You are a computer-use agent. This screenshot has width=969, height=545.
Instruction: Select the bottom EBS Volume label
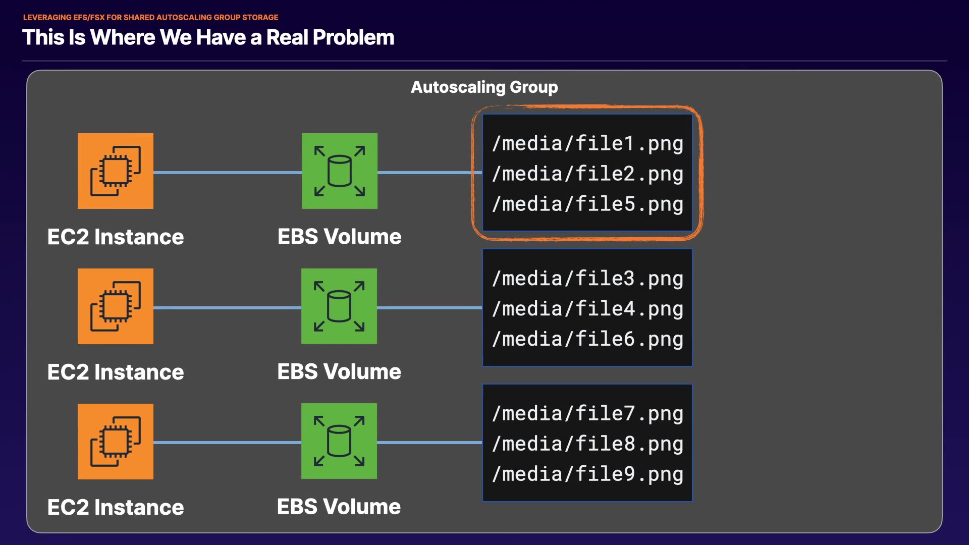(339, 507)
